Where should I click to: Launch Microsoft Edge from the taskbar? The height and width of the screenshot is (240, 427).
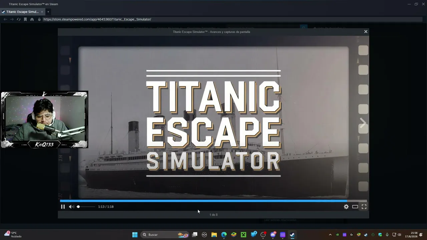pyautogui.click(x=224, y=235)
